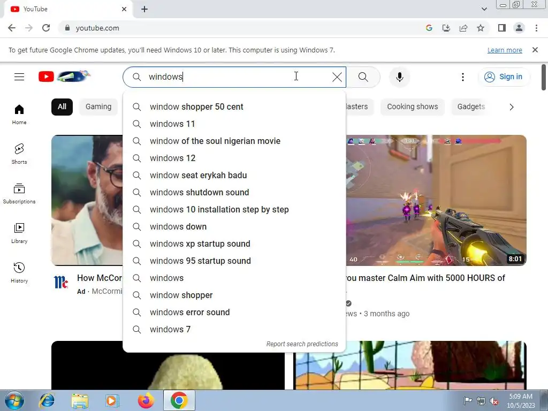This screenshot has width=548, height=411.
Task: Choose suggestion 'window shopper 50 cent'
Action: click(234, 106)
